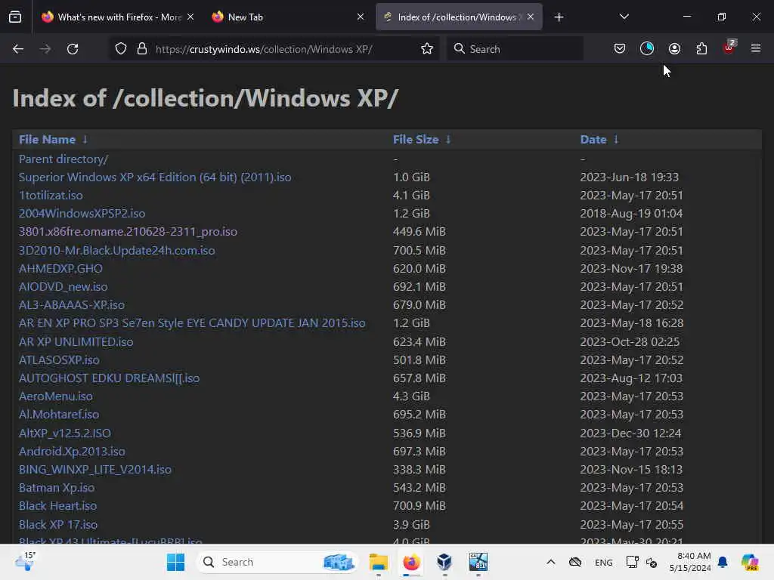Sort by the Date column header

tap(593, 140)
